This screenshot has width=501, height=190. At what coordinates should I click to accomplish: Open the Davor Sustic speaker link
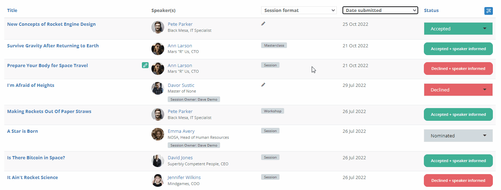181,85
